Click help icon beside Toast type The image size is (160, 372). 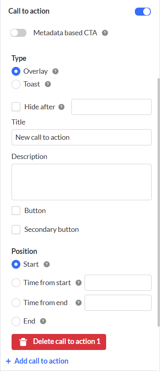pyautogui.click(x=48, y=84)
